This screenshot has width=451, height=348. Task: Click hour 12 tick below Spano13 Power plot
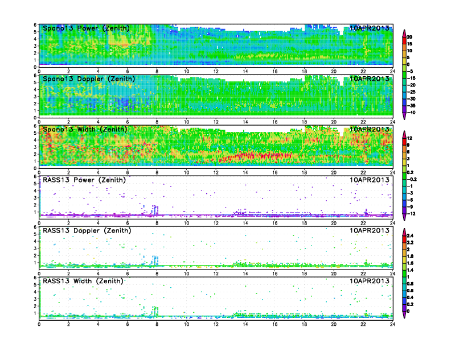click(216, 72)
